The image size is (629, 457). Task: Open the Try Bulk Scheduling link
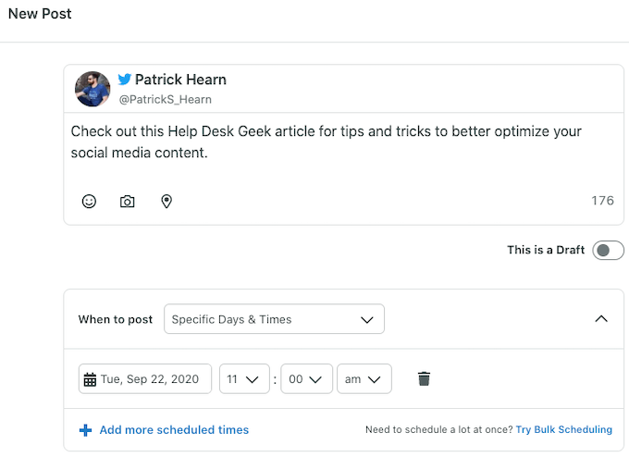pyautogui.click(x=563, y=430)
